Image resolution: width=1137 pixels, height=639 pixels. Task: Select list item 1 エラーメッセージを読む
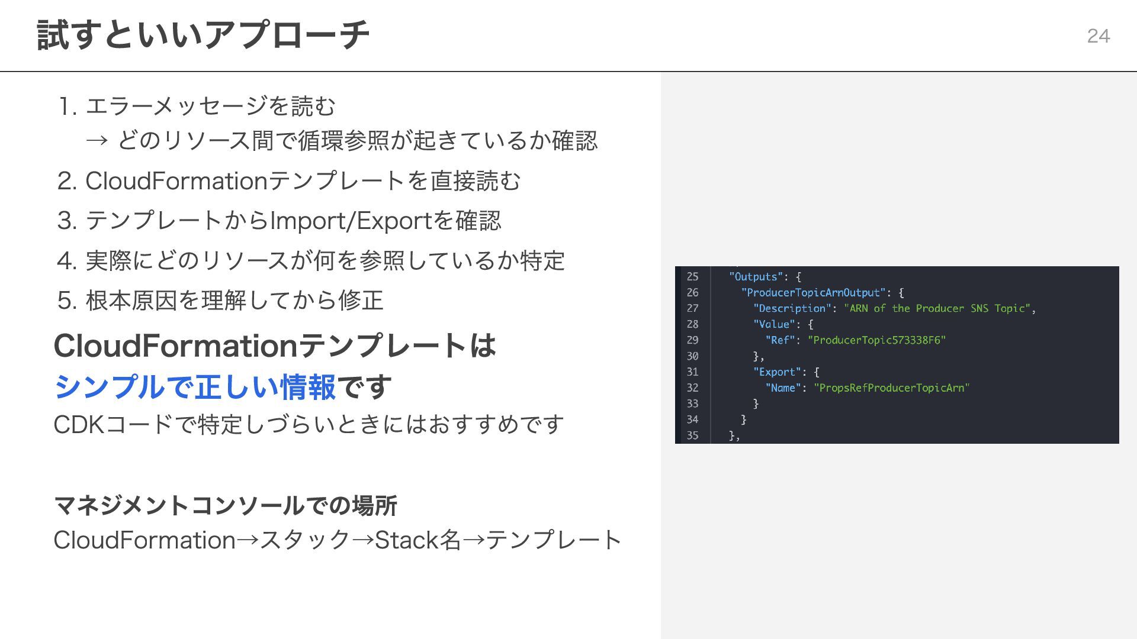210,106
